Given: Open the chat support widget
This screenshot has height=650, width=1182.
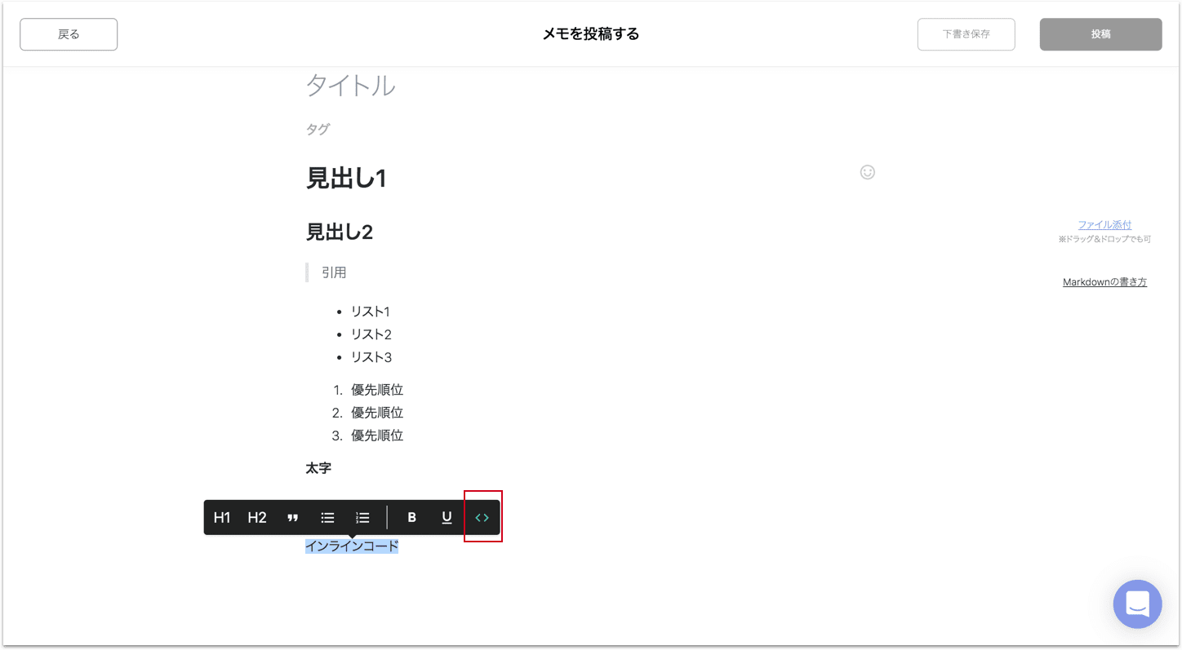Looking at the screenshot, I should coord(1137,604).
